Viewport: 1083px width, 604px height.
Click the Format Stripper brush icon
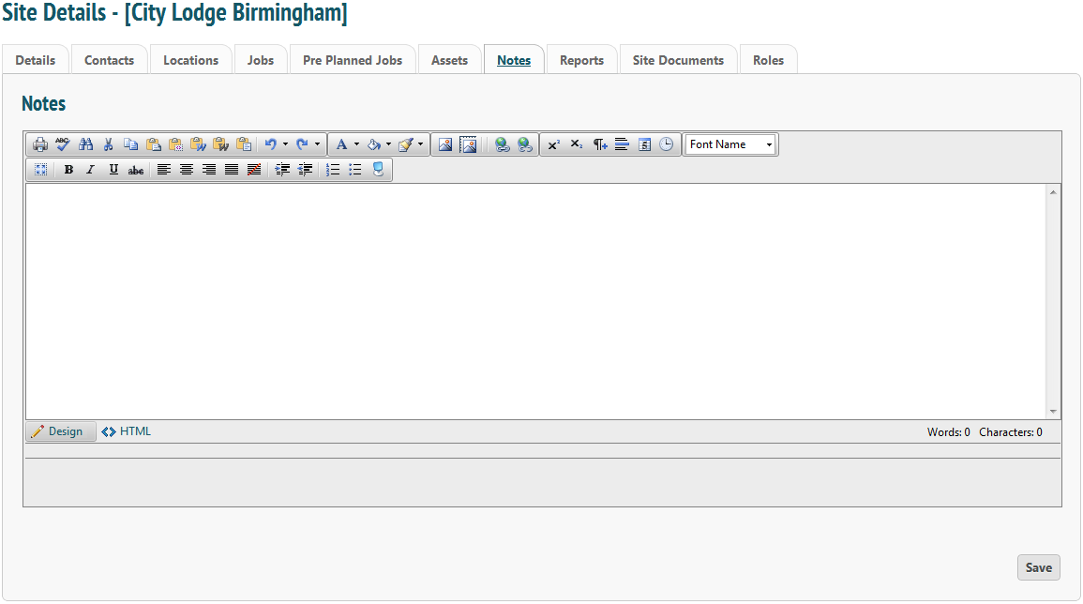pos(405,144)
